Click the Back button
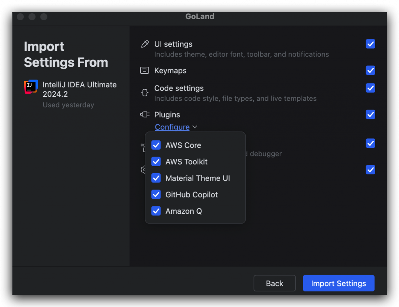 point(274,283)
